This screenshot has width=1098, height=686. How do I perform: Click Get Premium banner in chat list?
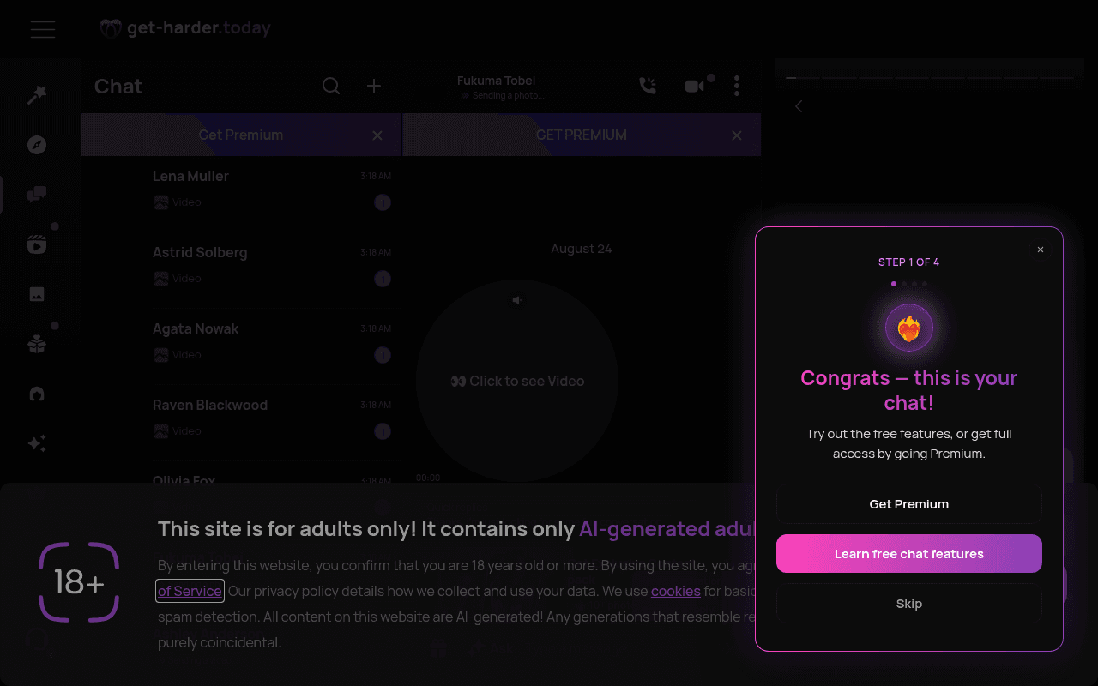pos(241,135)
